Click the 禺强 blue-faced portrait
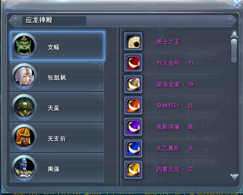Viewport: 243px width, 195px height. (x=24, y=168)
